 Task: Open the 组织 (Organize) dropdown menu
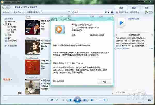click(6, 12)
